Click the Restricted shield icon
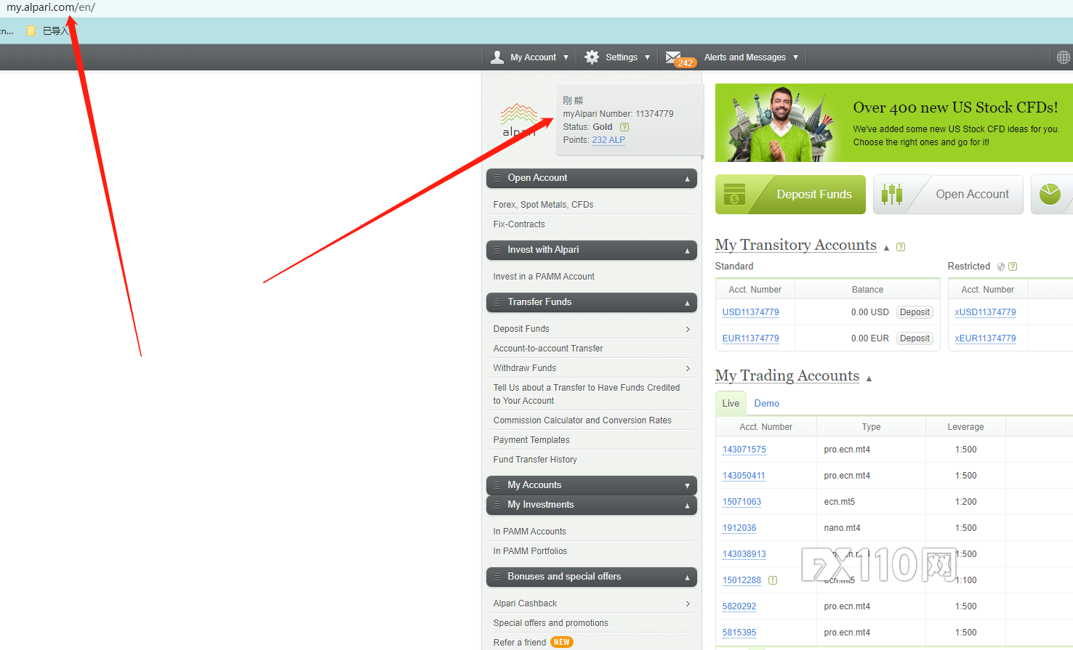This screenshot has height=650, width=1073. (x=1001, y=267)
